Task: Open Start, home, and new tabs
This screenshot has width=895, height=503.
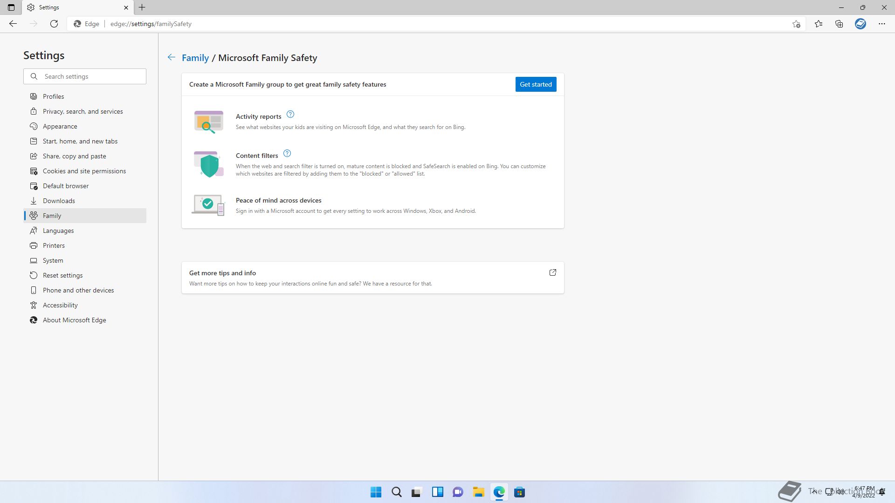Action: 85,141
